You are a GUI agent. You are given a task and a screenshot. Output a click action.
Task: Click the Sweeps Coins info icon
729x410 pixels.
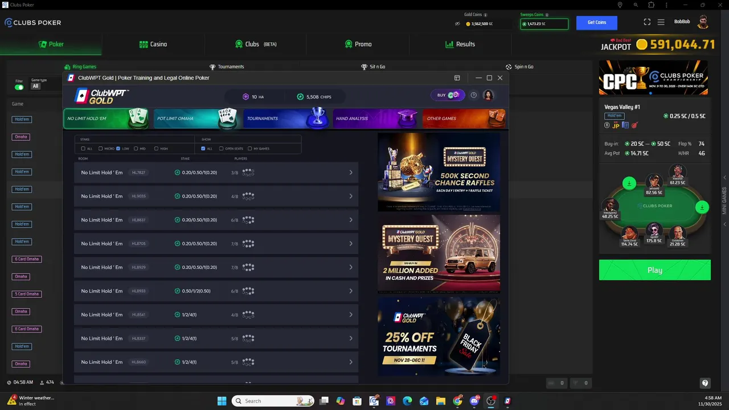(548, 15)
